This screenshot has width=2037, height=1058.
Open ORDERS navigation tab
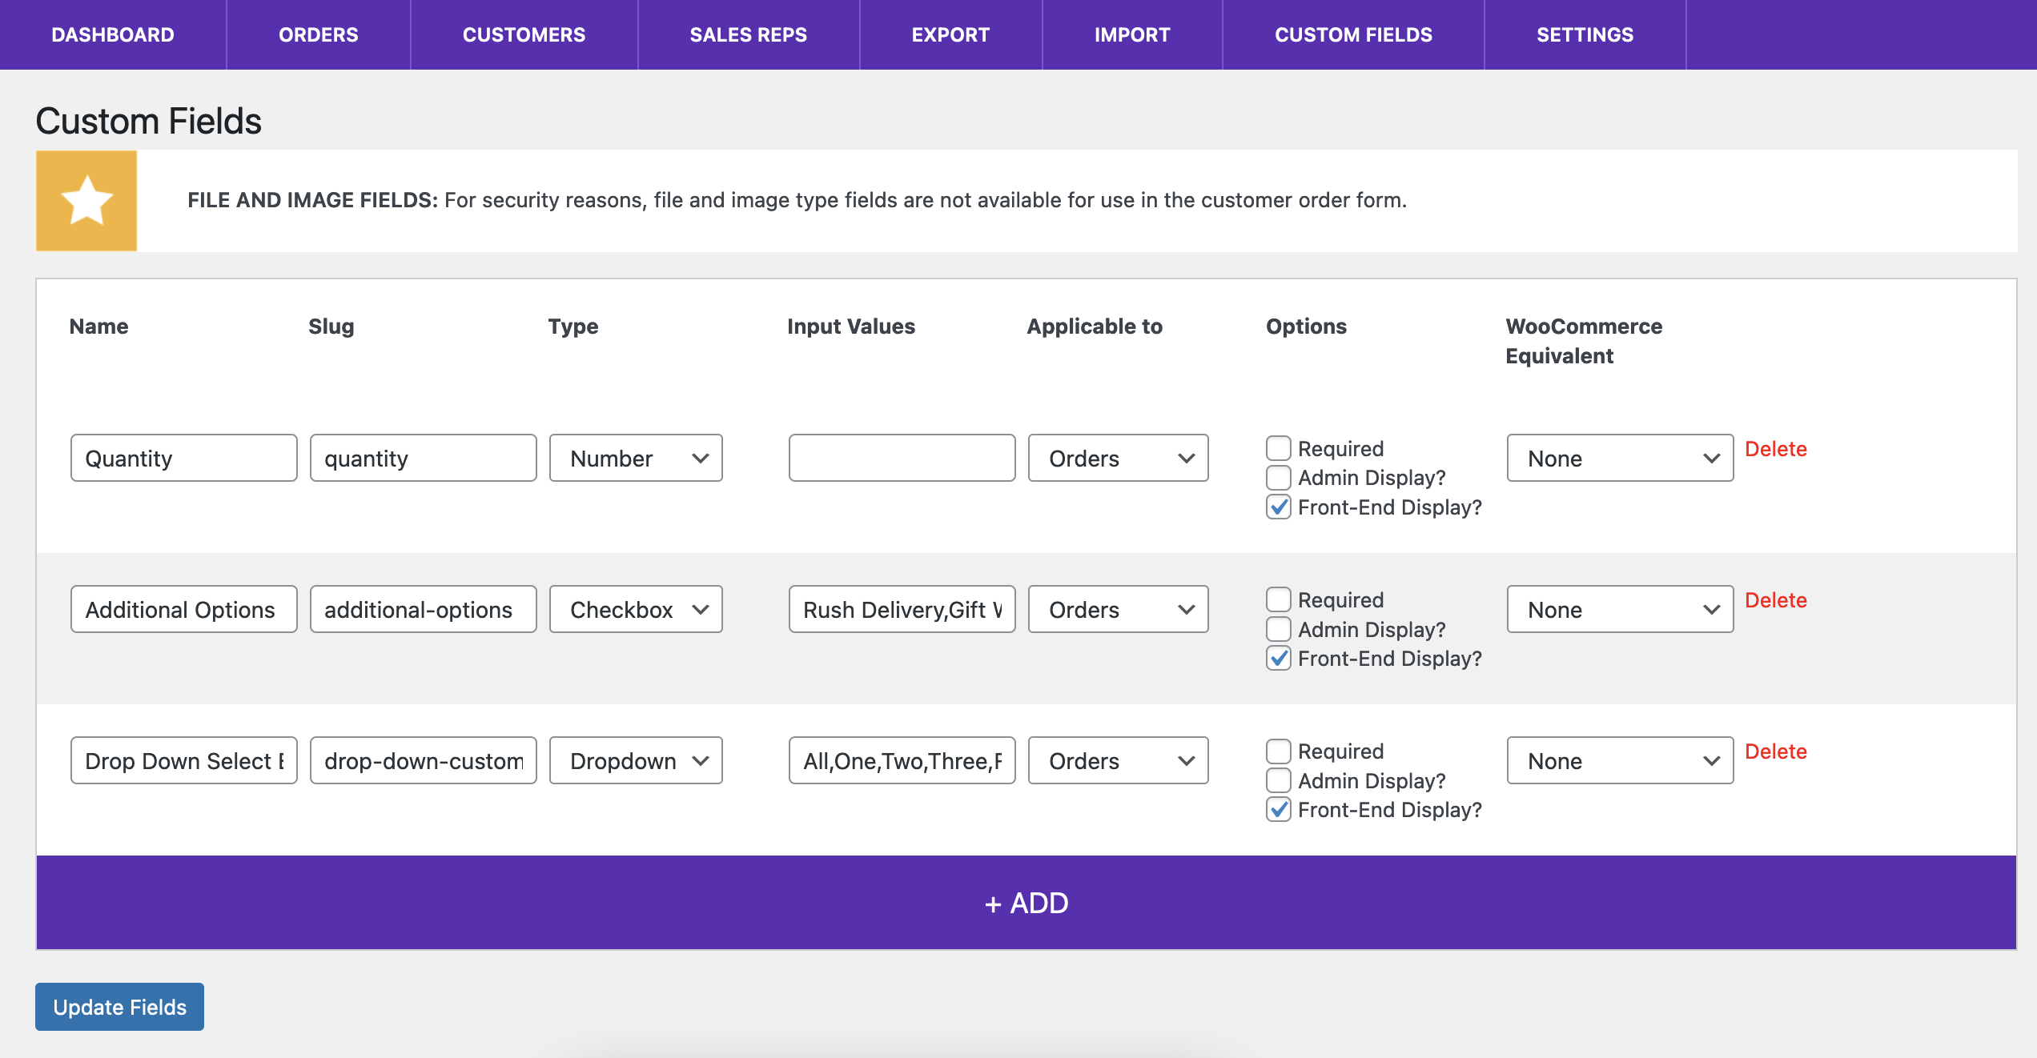tap(318, 35)
